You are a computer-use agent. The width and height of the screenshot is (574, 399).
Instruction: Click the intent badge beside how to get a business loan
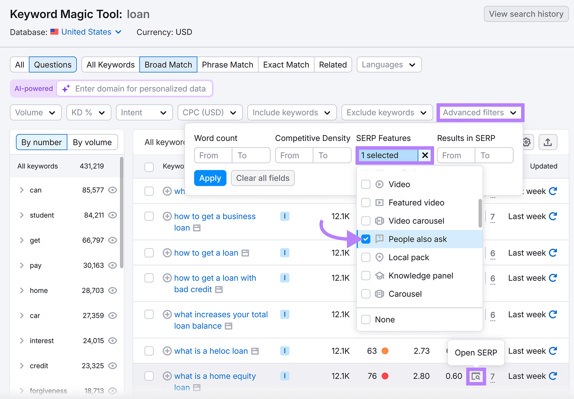click(x=284, y=216)
